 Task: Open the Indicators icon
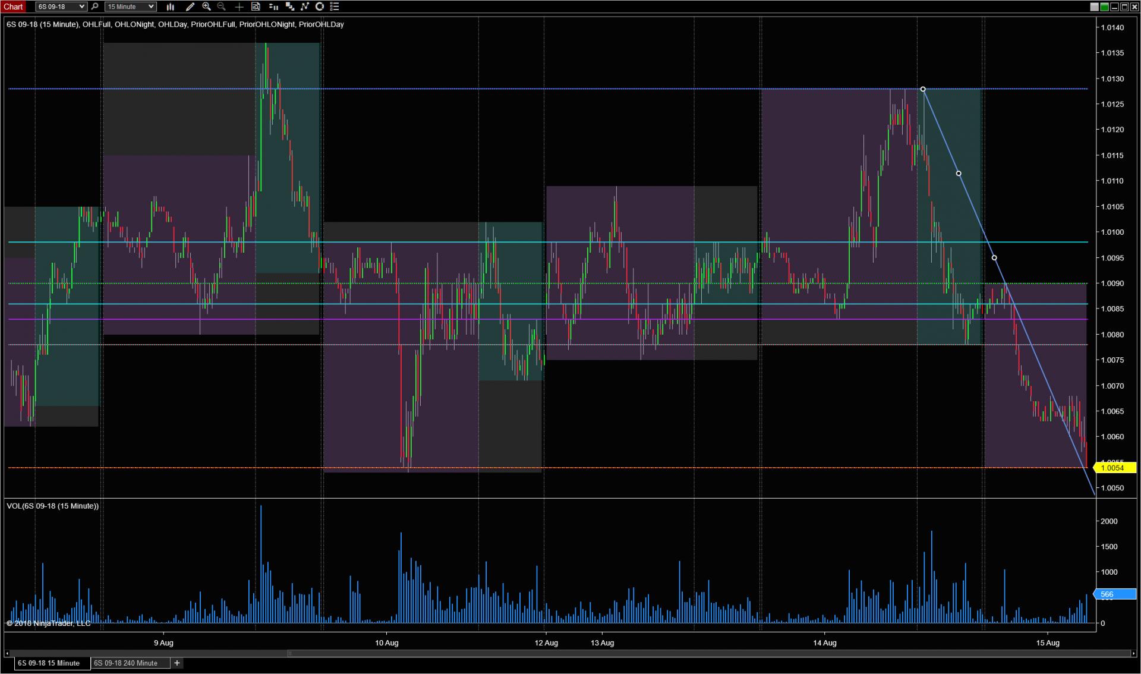click(x=305, y=7)
